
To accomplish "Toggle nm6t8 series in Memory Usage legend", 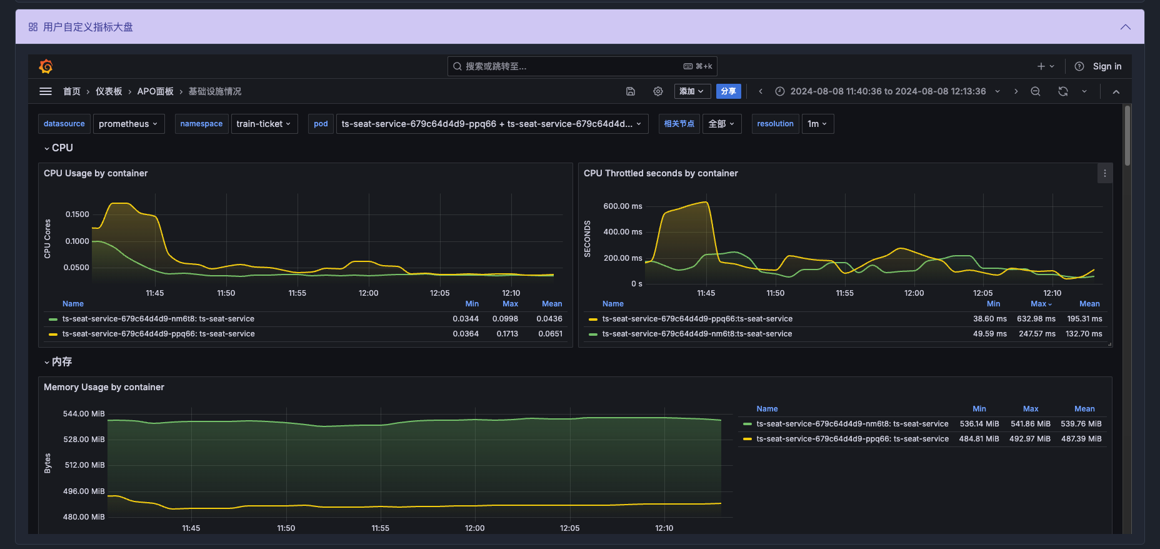I will click(x=852, y=424).
